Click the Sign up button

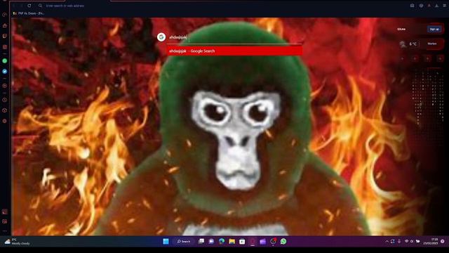point(434,29)
